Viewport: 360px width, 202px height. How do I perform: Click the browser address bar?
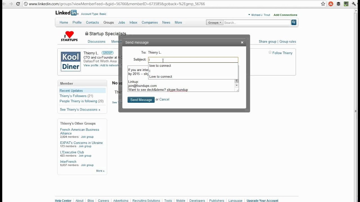tap(171, 4)
